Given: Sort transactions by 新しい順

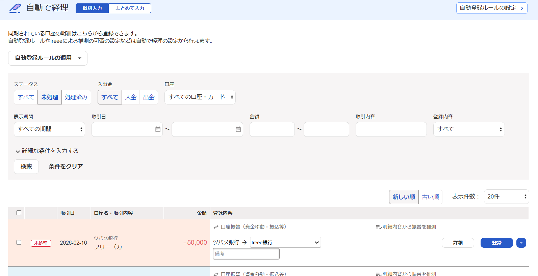Looking at the screenshot, I should 404,197.
